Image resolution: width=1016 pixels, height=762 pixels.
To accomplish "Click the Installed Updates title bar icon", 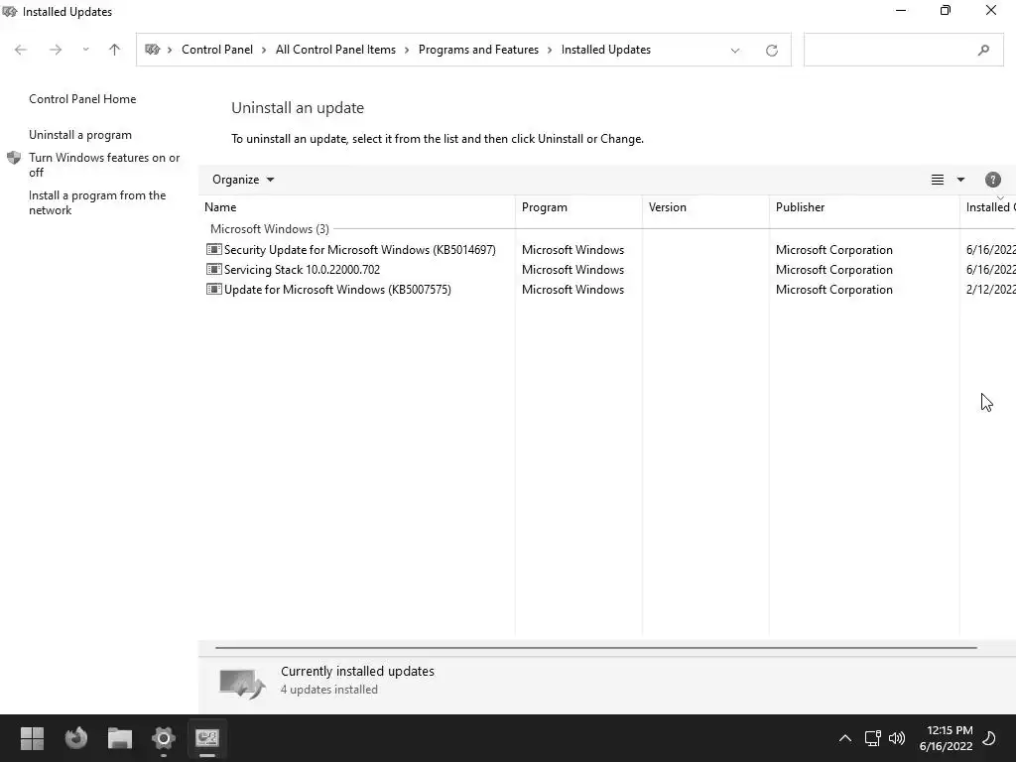I will (10, 11).
